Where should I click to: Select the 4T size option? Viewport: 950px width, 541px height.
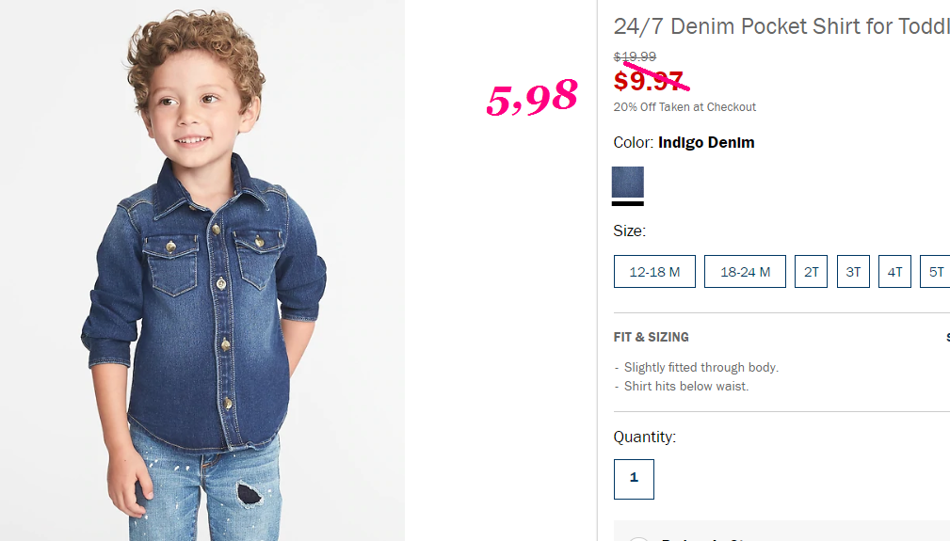pyautogui.click(x=894, y=272)
